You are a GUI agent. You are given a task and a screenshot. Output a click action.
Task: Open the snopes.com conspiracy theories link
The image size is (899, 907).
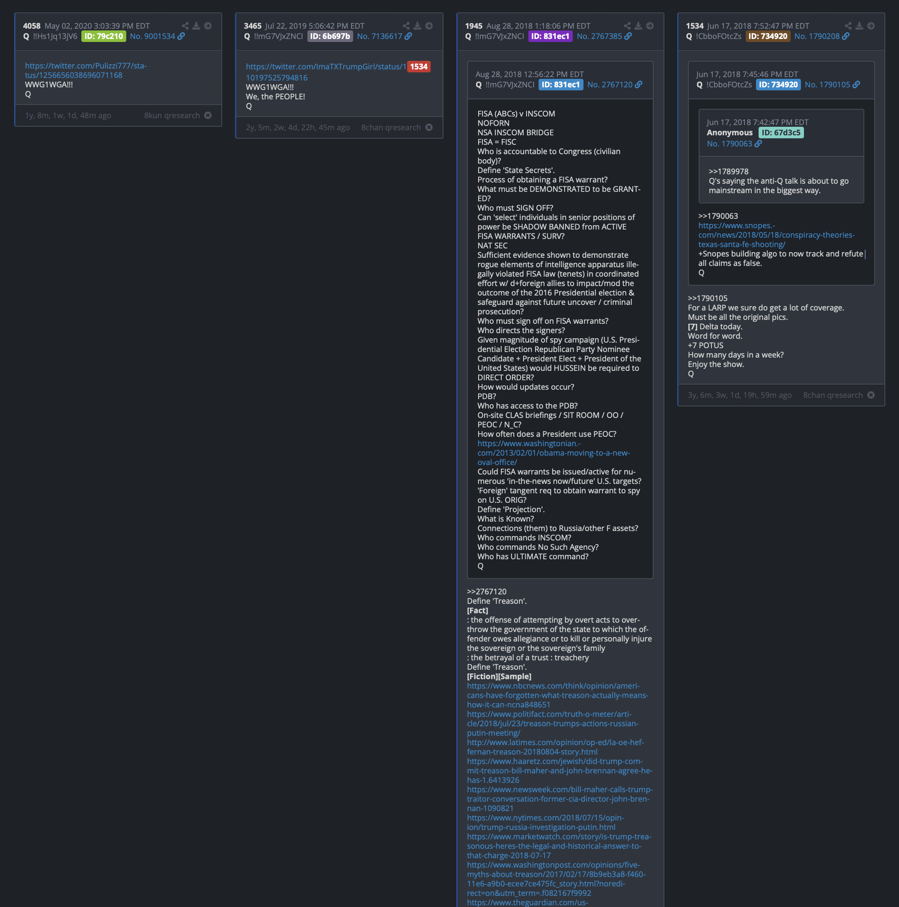click(x=777, y=235)
